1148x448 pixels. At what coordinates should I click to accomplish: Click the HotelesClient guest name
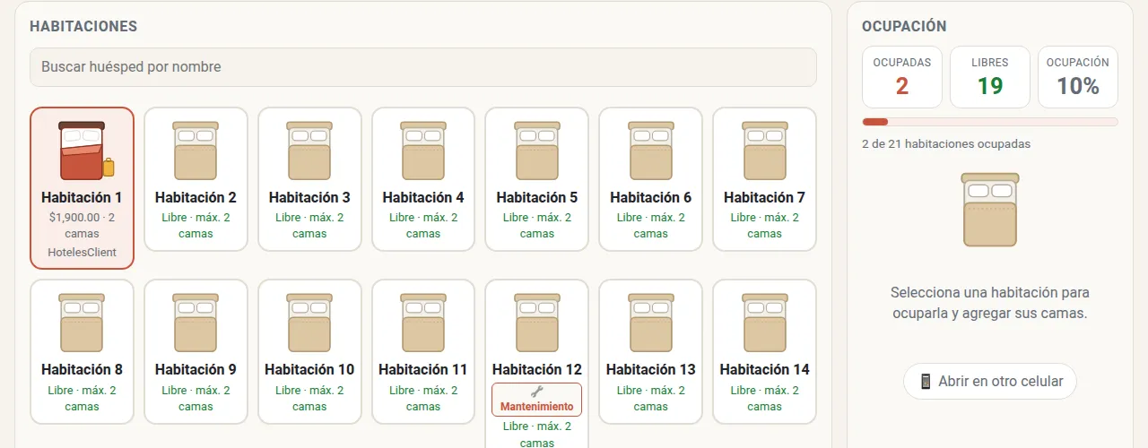[82, 253]
